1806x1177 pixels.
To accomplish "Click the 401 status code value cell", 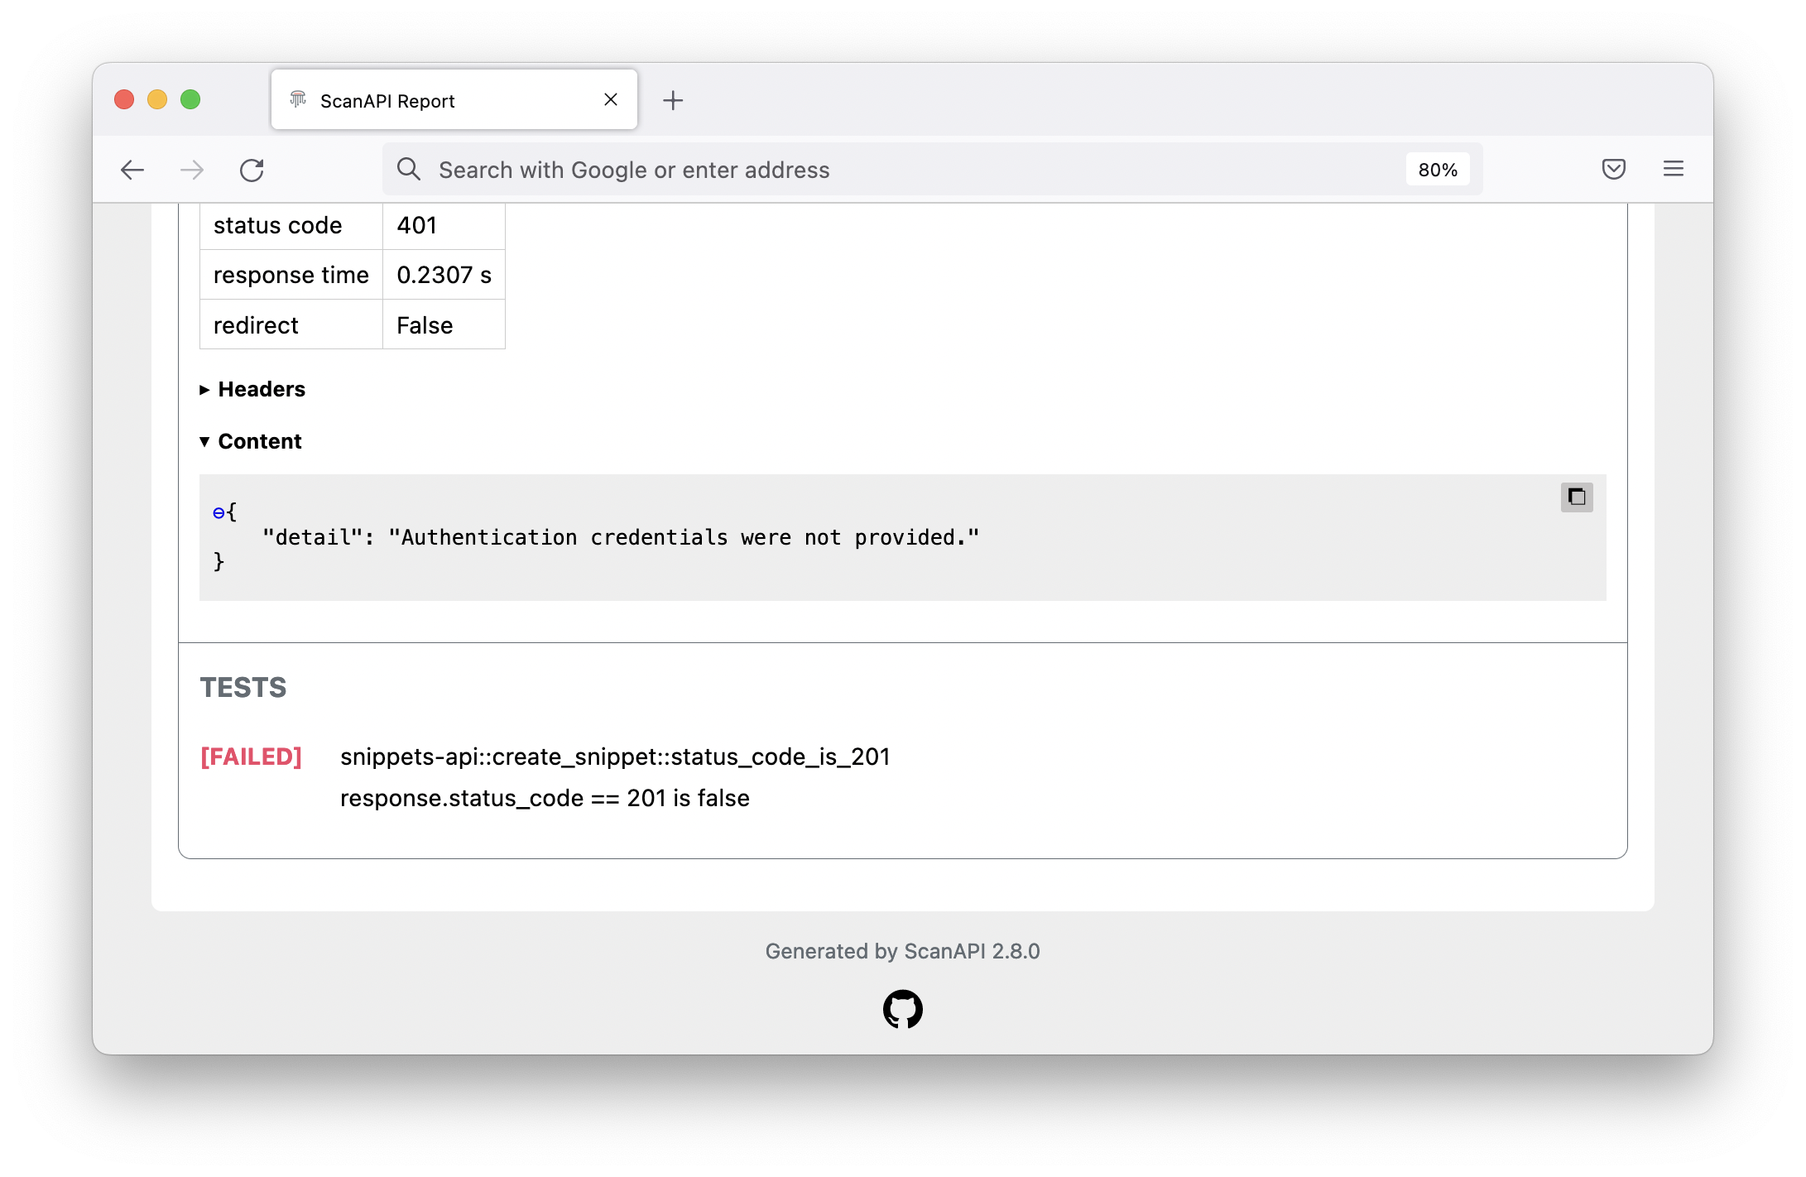I will (443, 225).
